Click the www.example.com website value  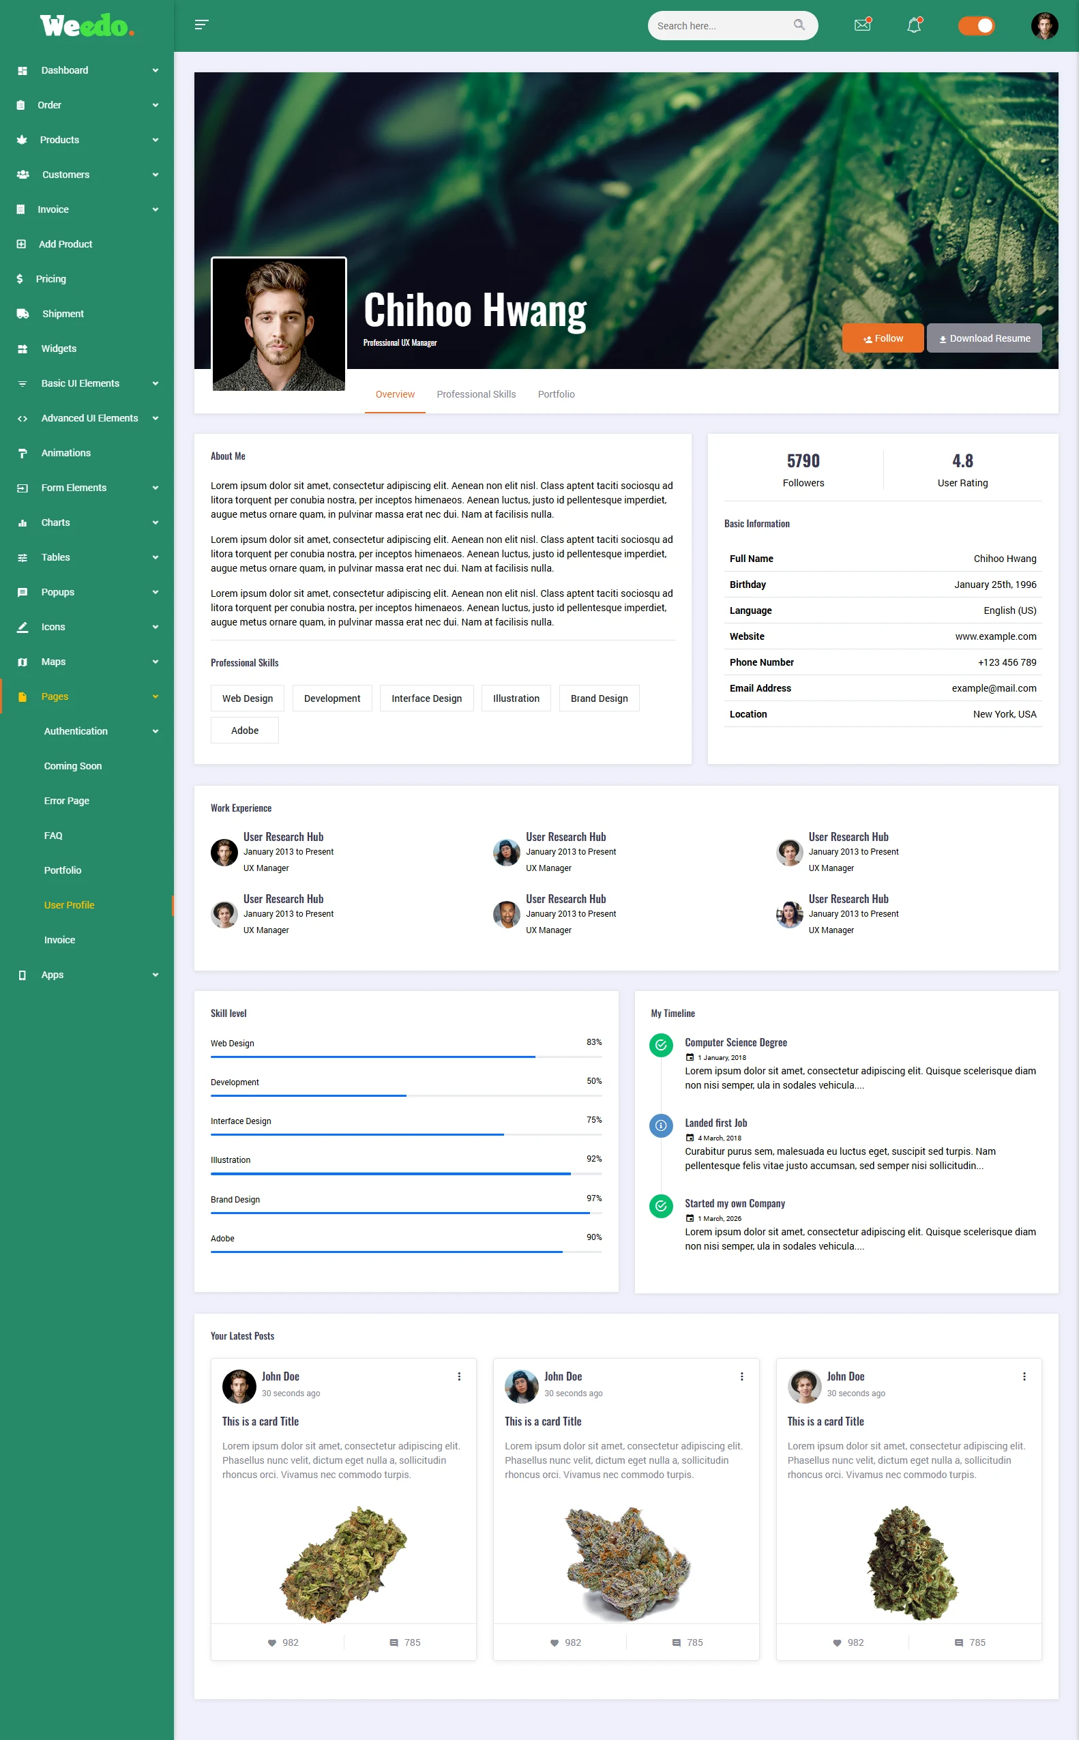[x=996, y=636]
